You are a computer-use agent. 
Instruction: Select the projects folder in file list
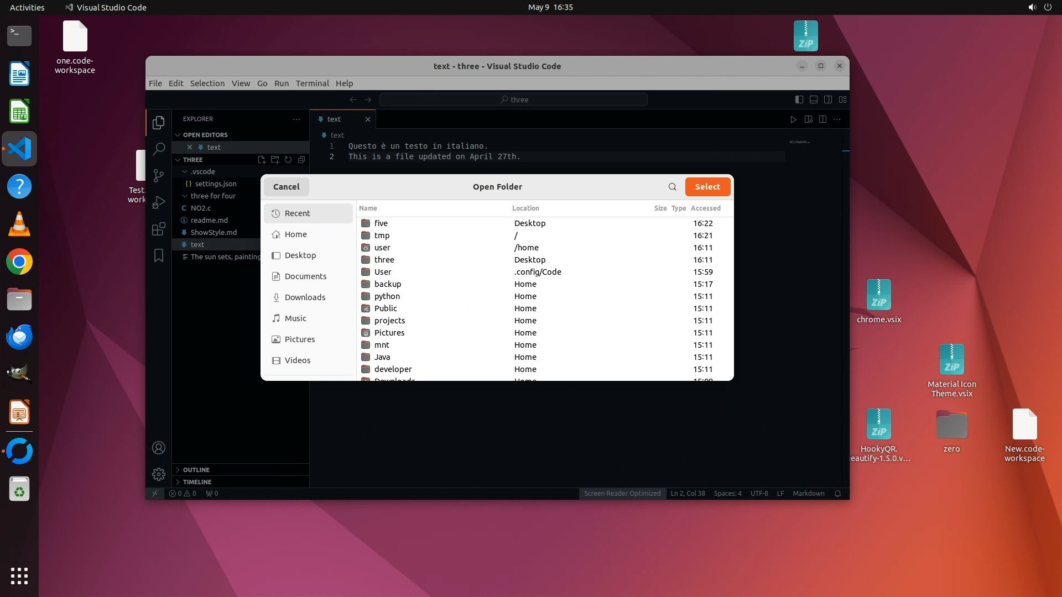coord(389,321)
